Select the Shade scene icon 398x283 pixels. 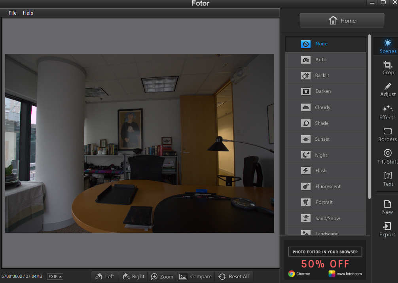305,123
